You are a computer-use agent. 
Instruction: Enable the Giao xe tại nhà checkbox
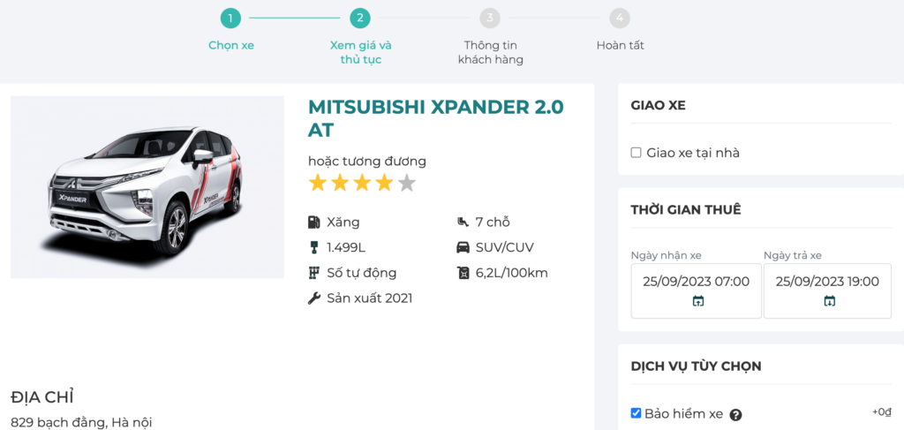click(x=636, y=153)
